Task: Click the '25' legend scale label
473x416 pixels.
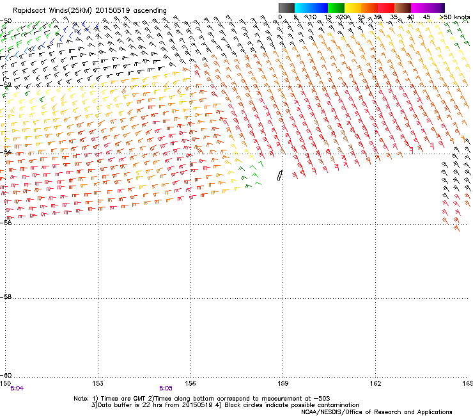Action: tap(361, 17)
